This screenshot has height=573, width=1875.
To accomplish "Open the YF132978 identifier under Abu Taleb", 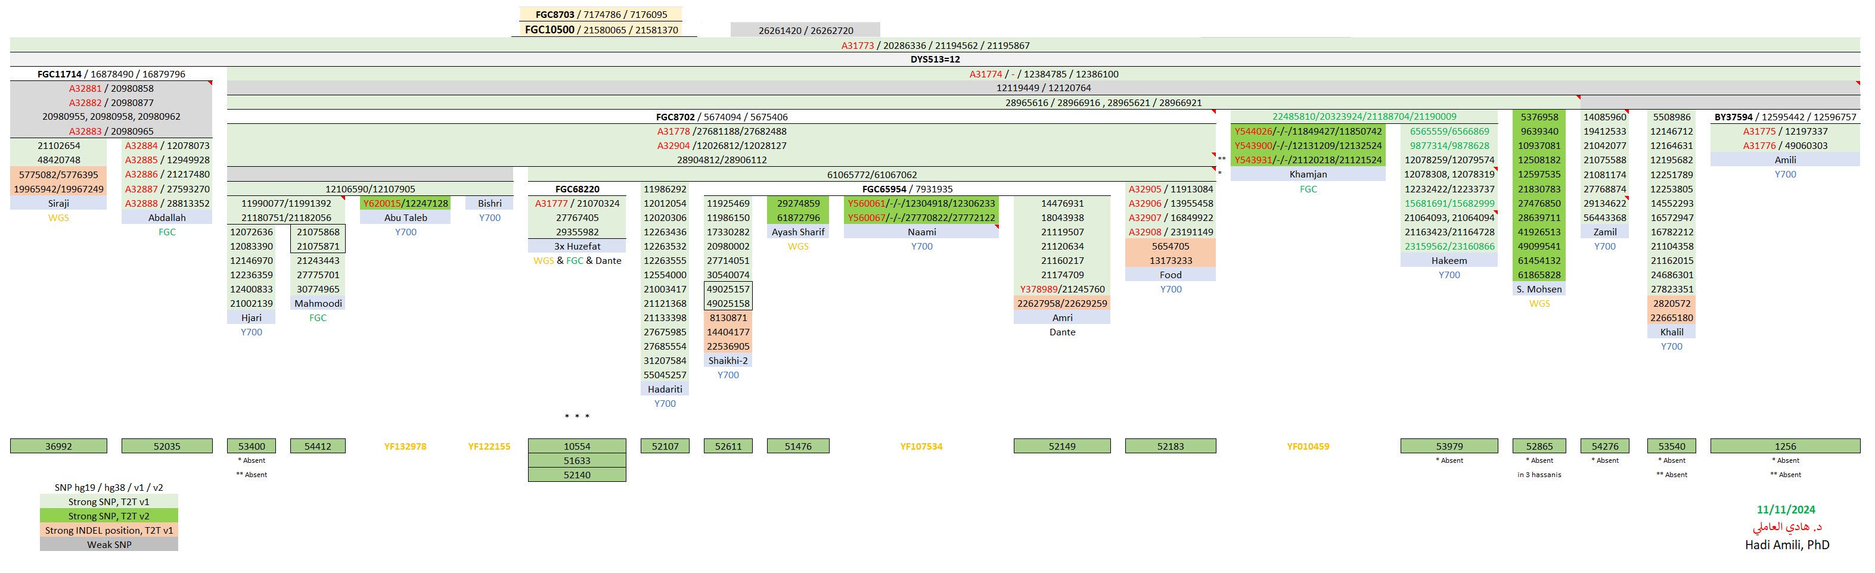I will 405,447.
